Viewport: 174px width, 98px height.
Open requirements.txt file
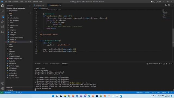pos(14,78)
